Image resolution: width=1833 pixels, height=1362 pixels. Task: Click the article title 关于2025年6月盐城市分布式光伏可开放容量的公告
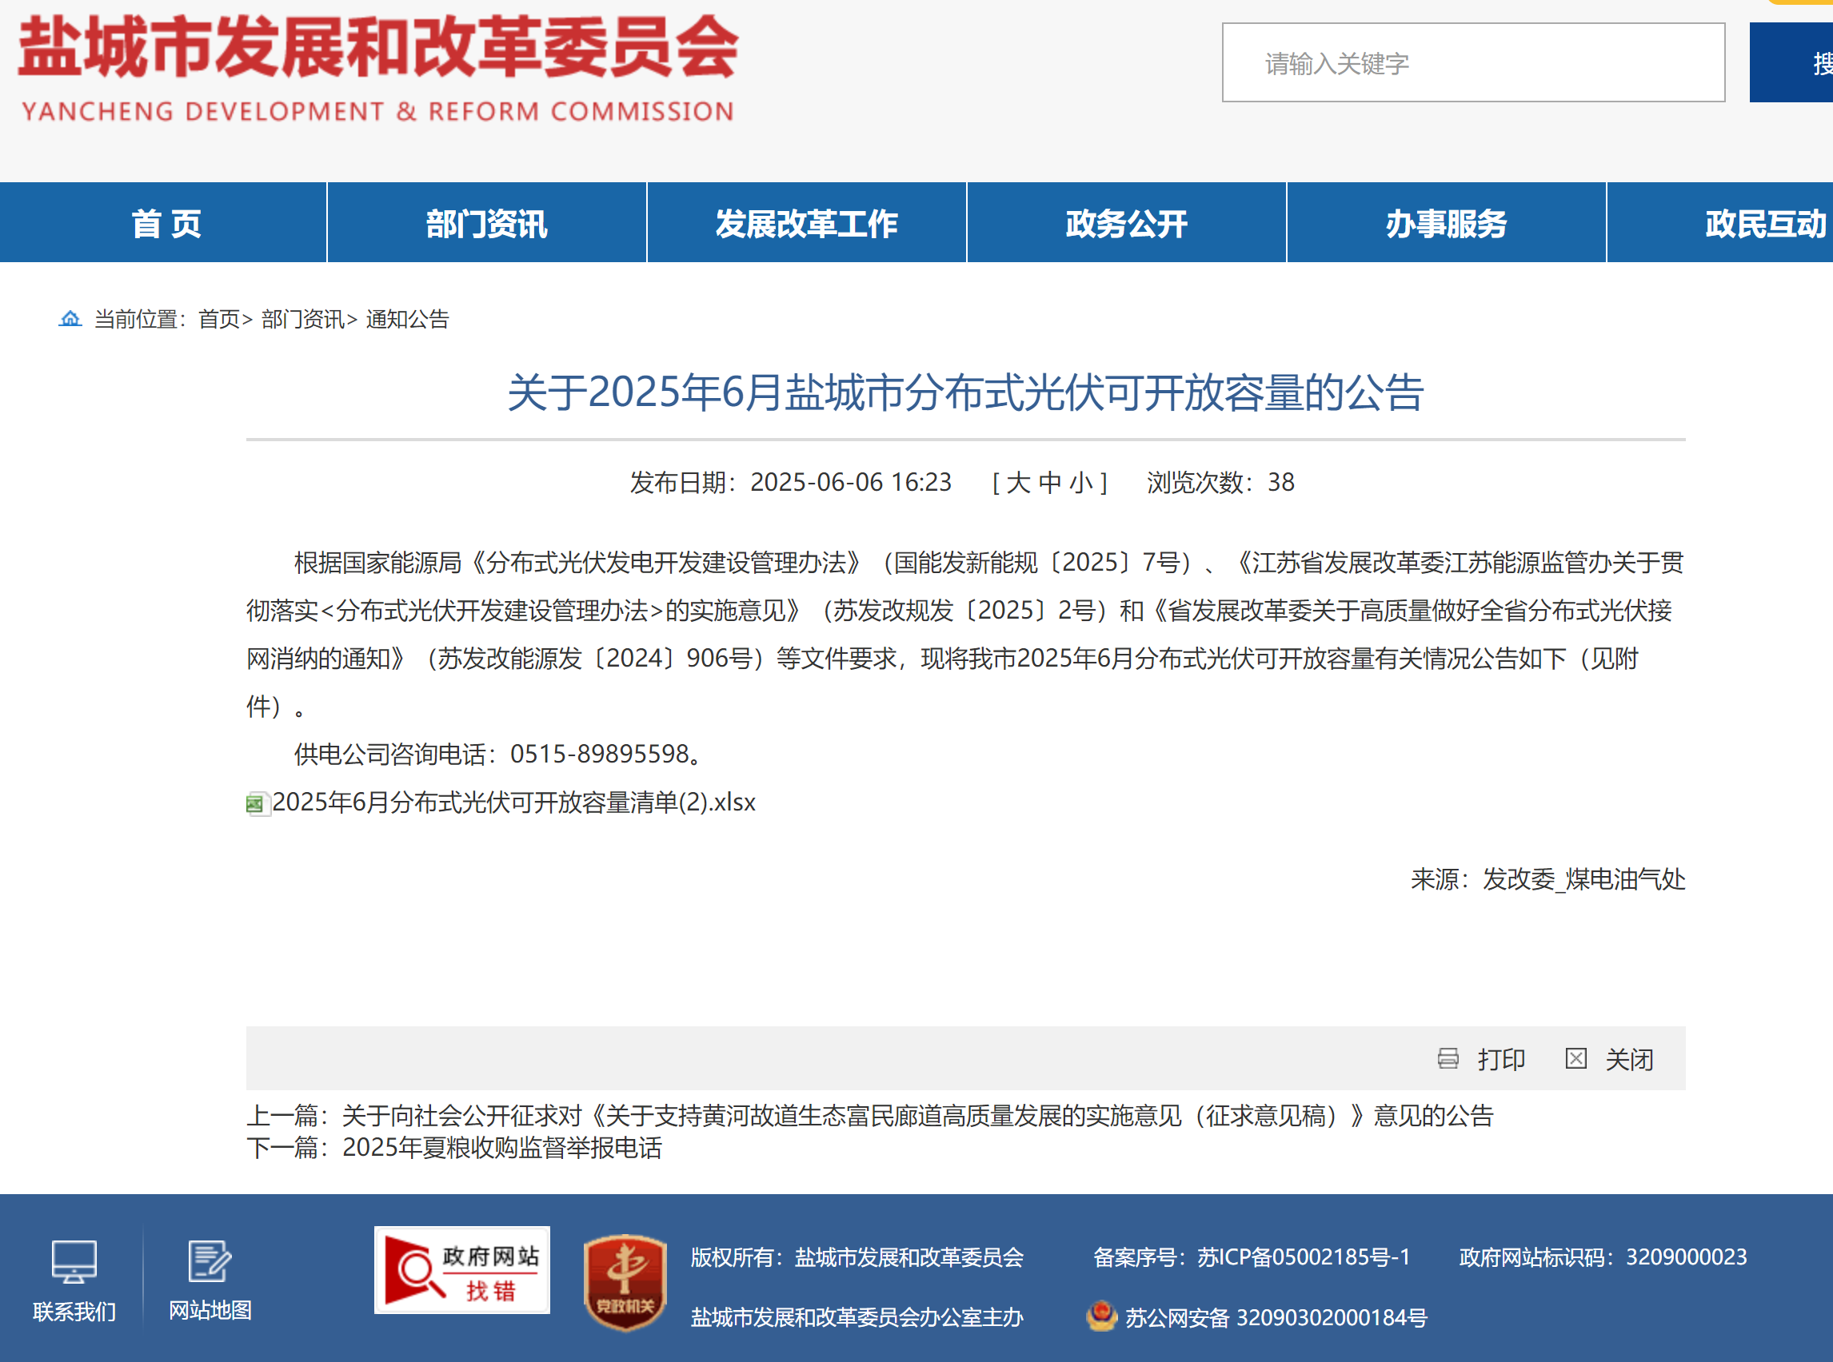tap(965, 392)
